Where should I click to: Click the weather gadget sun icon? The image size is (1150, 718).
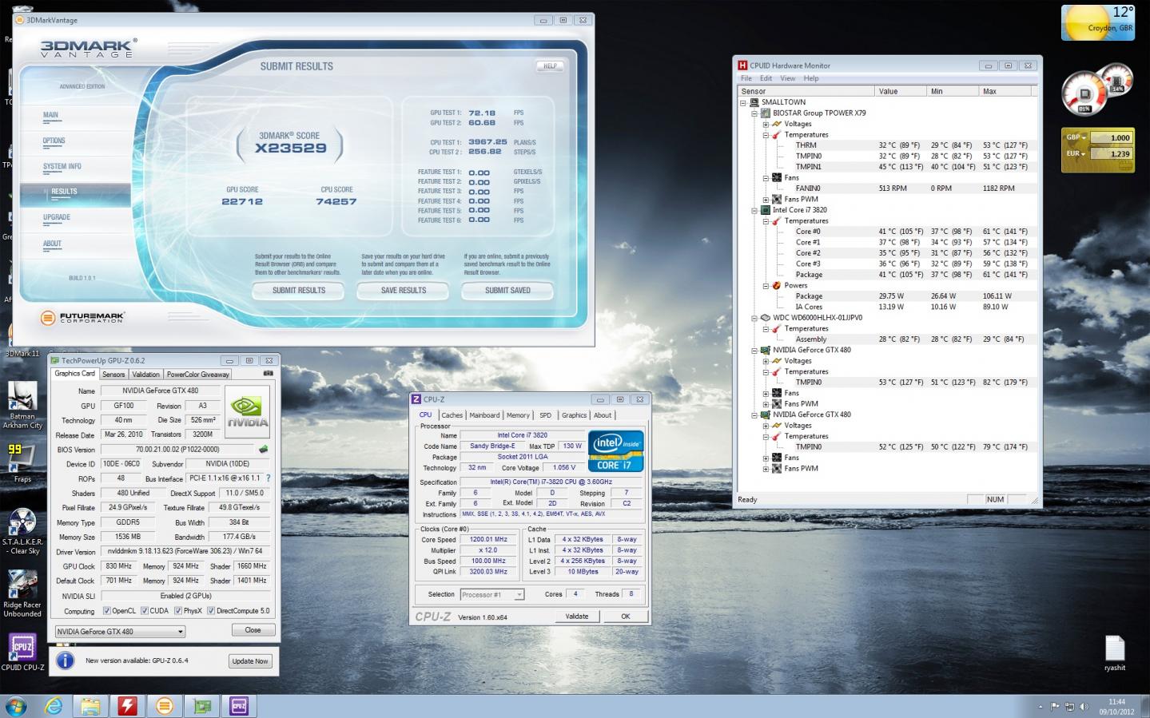click(1086, 22)
